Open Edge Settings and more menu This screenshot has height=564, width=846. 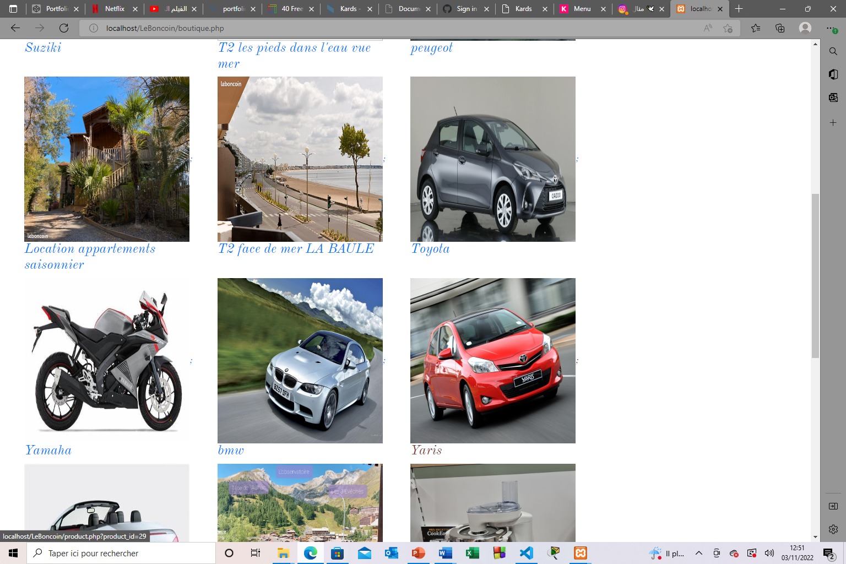pos(832,28)
